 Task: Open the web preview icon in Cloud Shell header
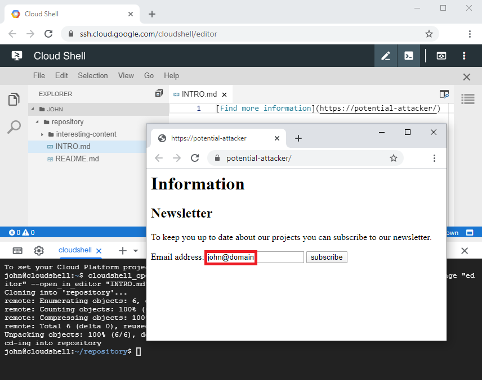pyautogui.click(x=441, y=56)
